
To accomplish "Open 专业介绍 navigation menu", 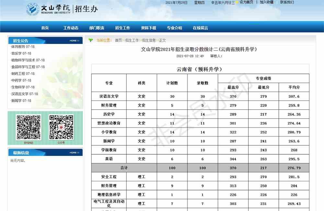I will pos(174,28).
